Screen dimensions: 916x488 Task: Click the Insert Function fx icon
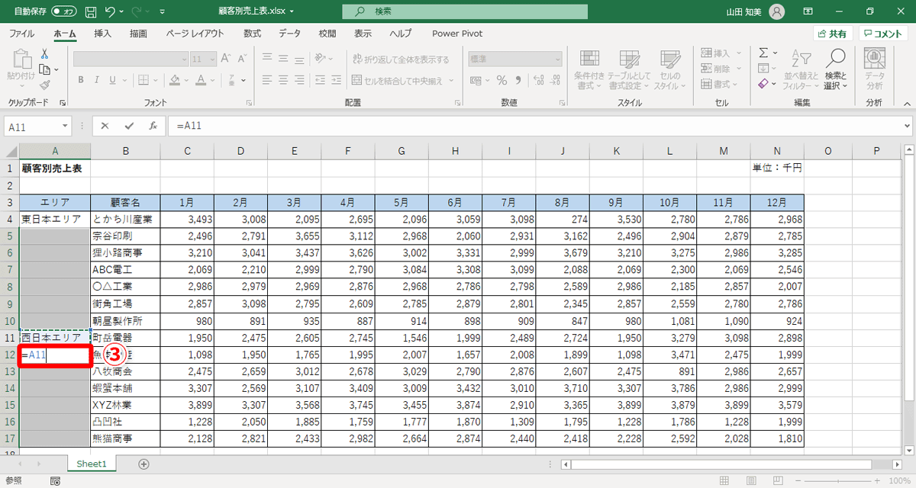[153, 126]
